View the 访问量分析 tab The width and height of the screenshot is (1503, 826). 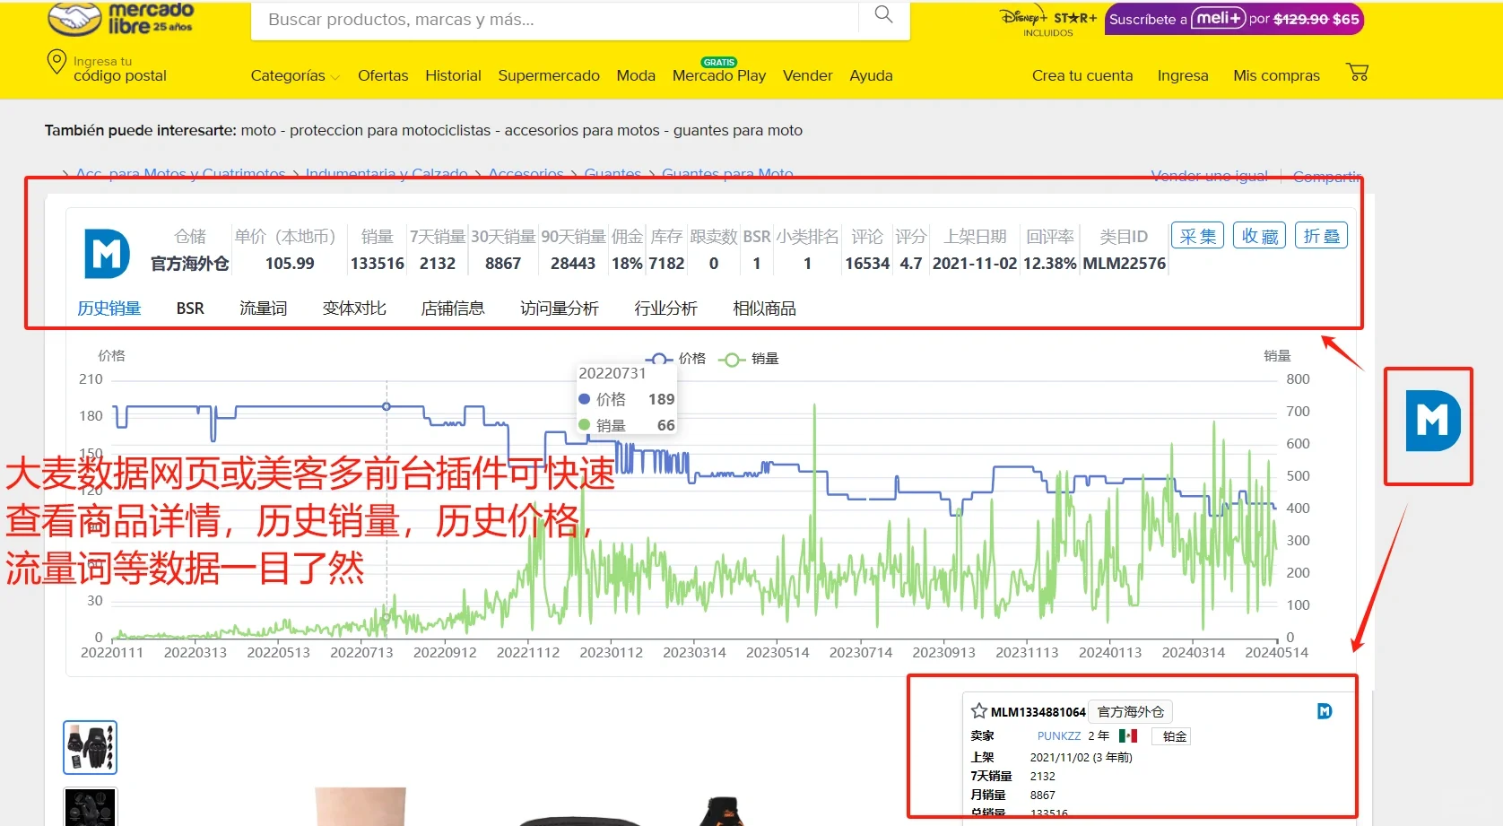tap(560, 309)
